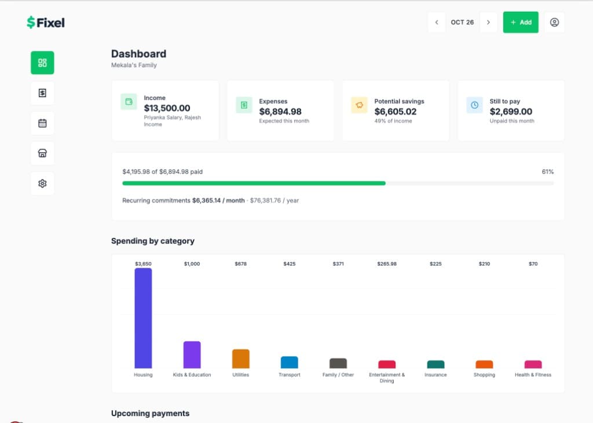Go to next month arrow
The image size is (593, 423).
(488, 23)
